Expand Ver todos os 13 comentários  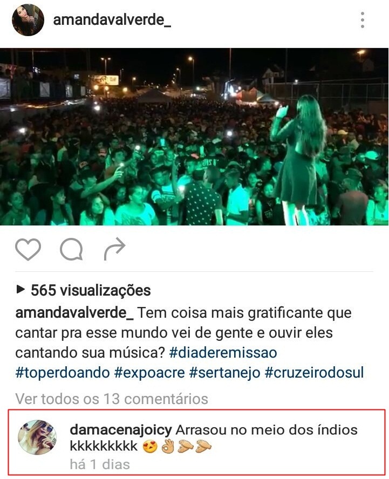[112, 399]
